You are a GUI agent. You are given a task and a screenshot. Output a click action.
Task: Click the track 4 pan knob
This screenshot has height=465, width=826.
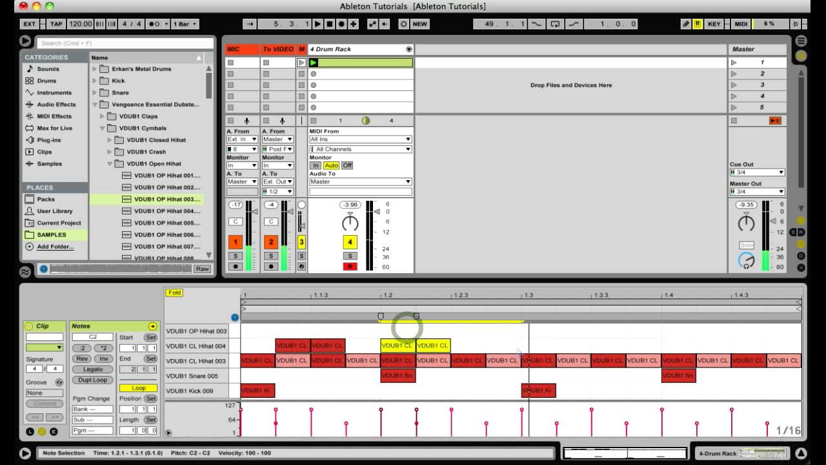point(350,223)
